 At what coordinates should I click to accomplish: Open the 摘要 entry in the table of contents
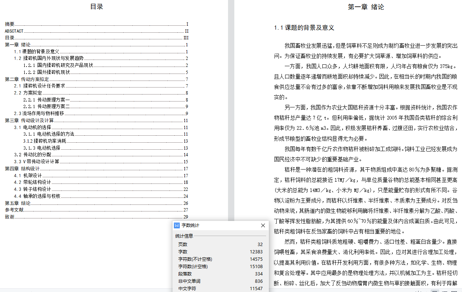(10, 24)
